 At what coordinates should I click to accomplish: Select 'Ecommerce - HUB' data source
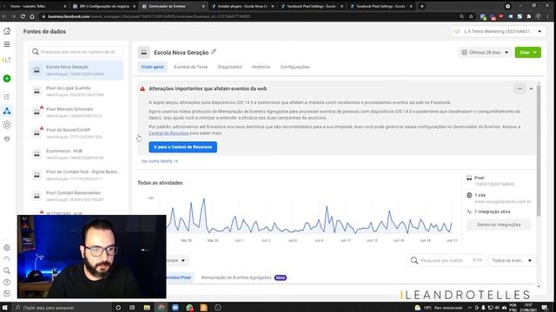tap(76, 154)
